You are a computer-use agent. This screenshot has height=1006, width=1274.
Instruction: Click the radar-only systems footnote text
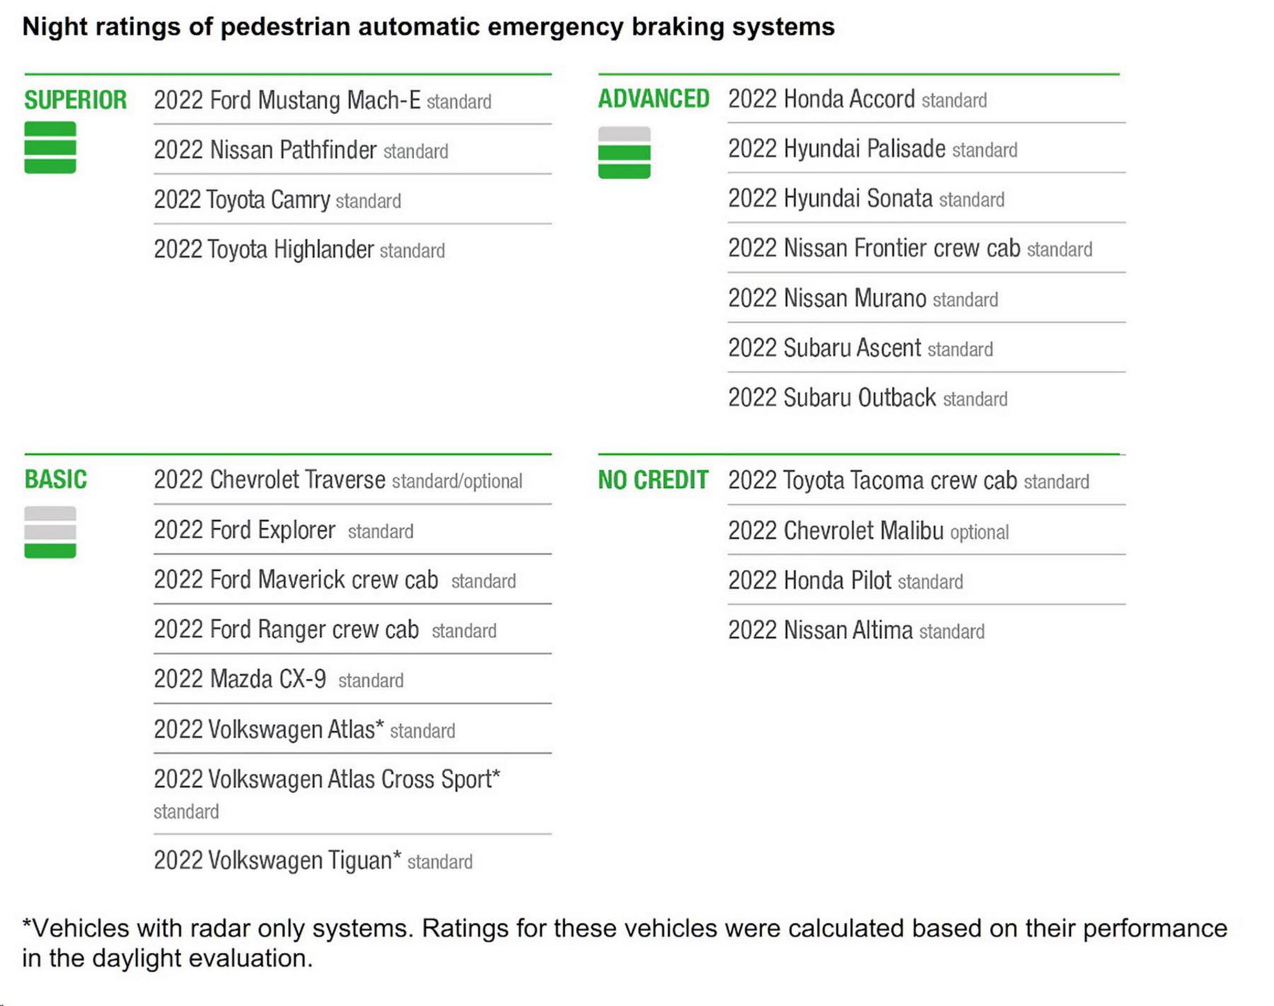[x=624, y=942]
